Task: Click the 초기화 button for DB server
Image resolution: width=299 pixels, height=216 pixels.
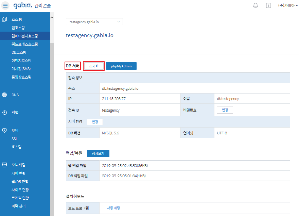Action: click(x=94, y=66)
